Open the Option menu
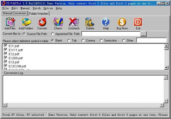 48,8
